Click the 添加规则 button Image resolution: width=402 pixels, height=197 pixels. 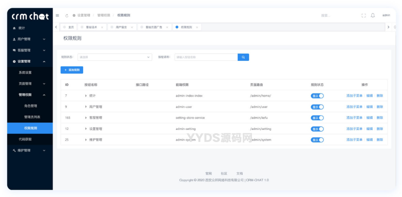click(72, 70)
